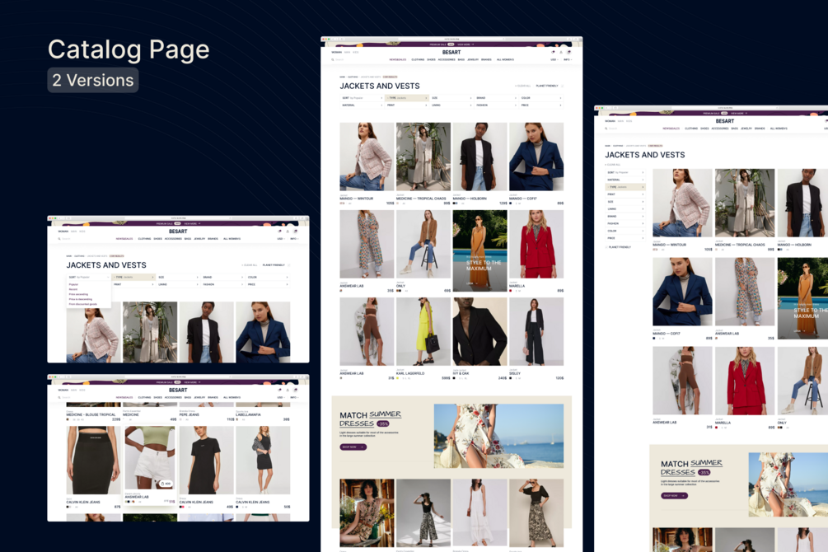Image resolution: width=828 pixels, height=552 pixels.
Task: Click the bag Add button on the Andwear Lab shorts
Action: (x=166, y=484)
